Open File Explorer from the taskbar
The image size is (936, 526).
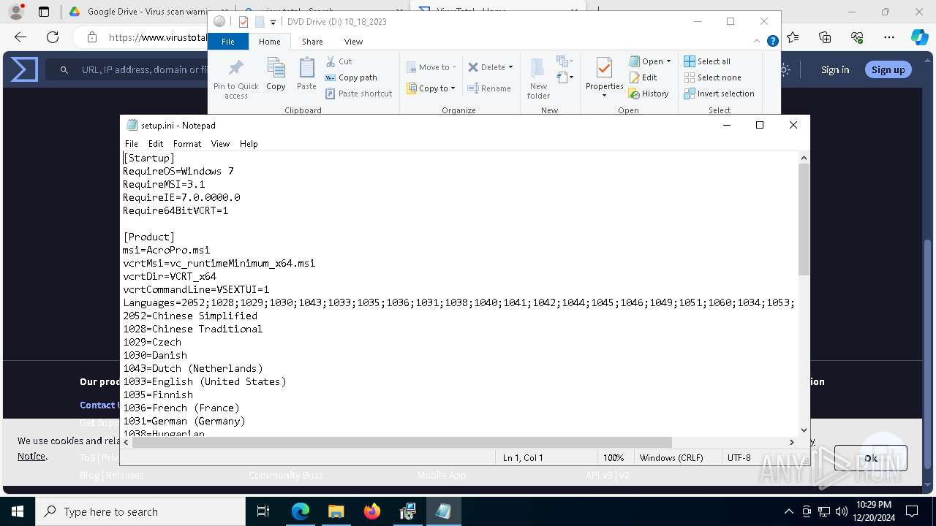point(336,511)
